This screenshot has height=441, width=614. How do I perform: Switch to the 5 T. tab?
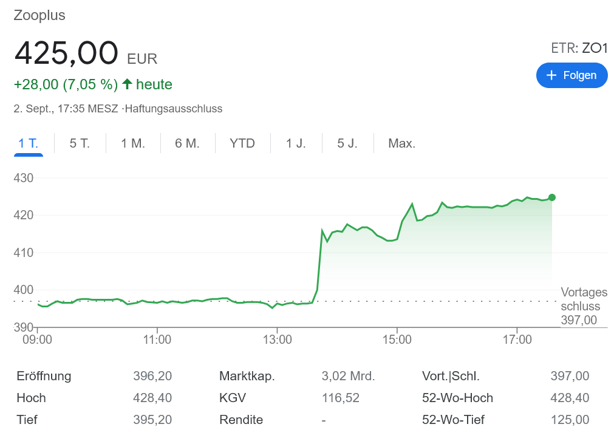[80, 143]
